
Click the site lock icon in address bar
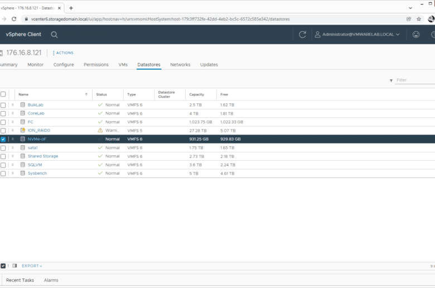(x=26, y=19)
